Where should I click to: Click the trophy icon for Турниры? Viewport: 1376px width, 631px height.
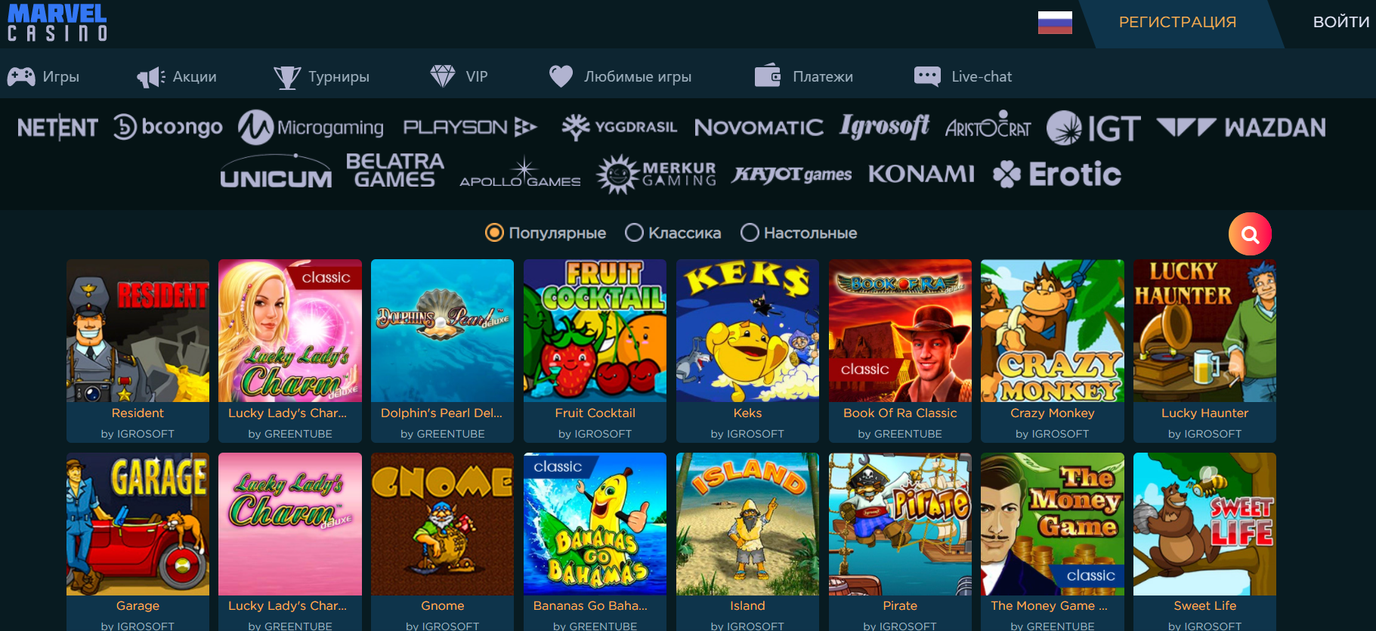click(287, 77)
